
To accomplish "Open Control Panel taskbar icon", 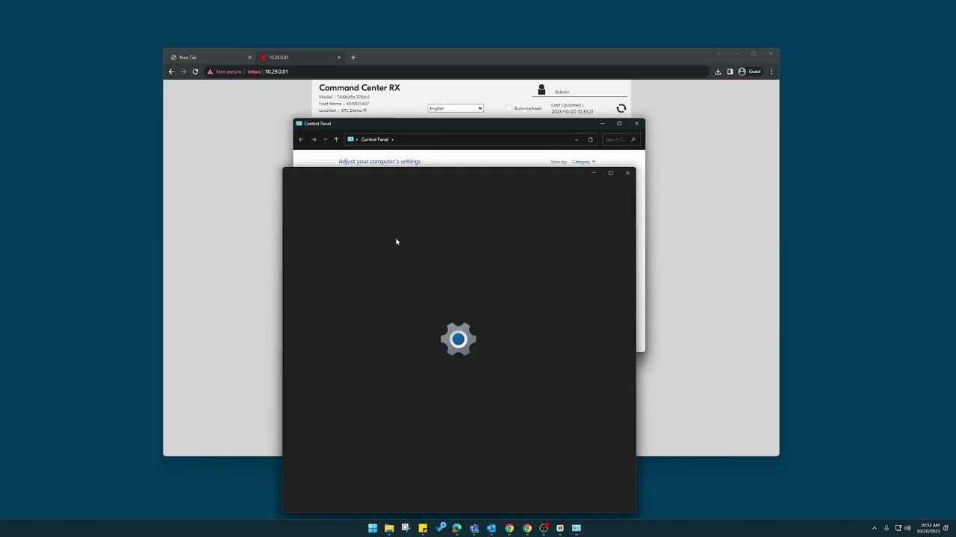I will (577, 528).
